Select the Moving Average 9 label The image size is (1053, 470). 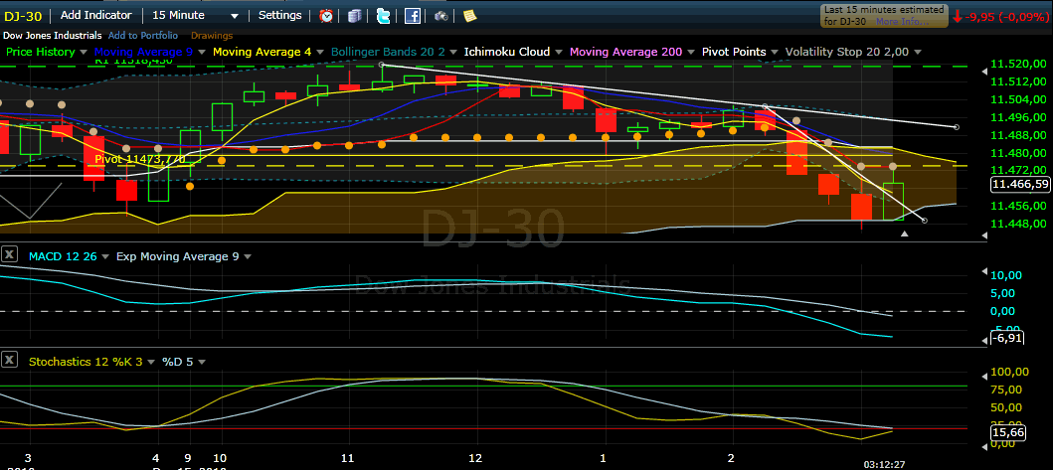146,52
